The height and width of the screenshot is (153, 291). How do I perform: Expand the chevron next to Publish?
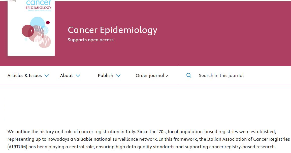118,75
